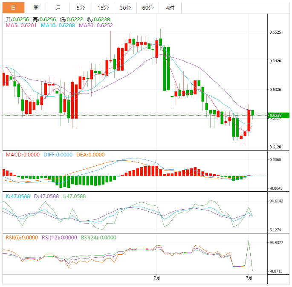This screenshot has height=287, width=292.
Task: Select the 日 (daily) timeframe tab
Action: (x=13, y=8)
